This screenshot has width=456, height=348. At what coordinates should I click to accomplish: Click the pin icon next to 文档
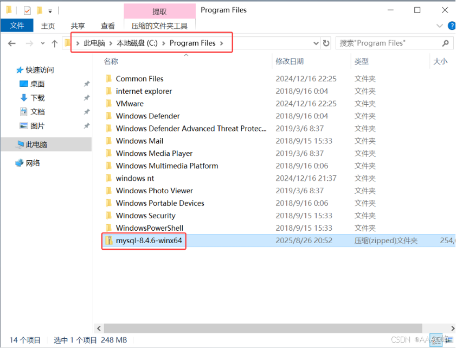pyautogui.click(x=87, y=112)
